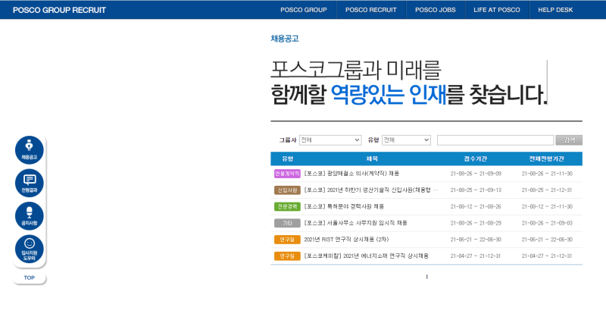Open POSCO GROUP menu

click(x=303, y=10)
